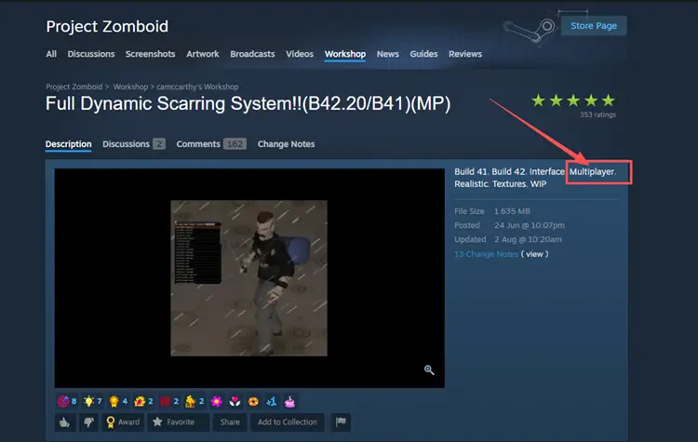Click the mod preview character image

pos(248,277)
